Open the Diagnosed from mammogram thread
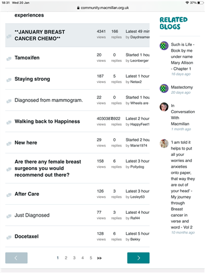 point(49,100)
